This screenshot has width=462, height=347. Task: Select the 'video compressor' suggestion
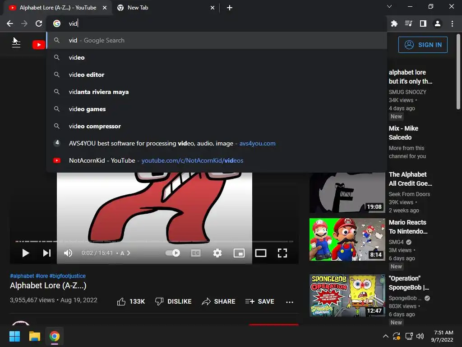(217, 126)
